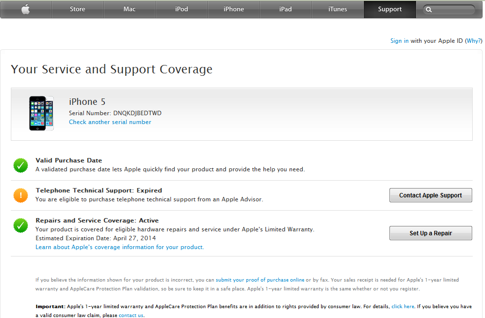Viewport: 485px width, 318px height.
Task: Click Set Up a Repair button
Action: [430, 233]
